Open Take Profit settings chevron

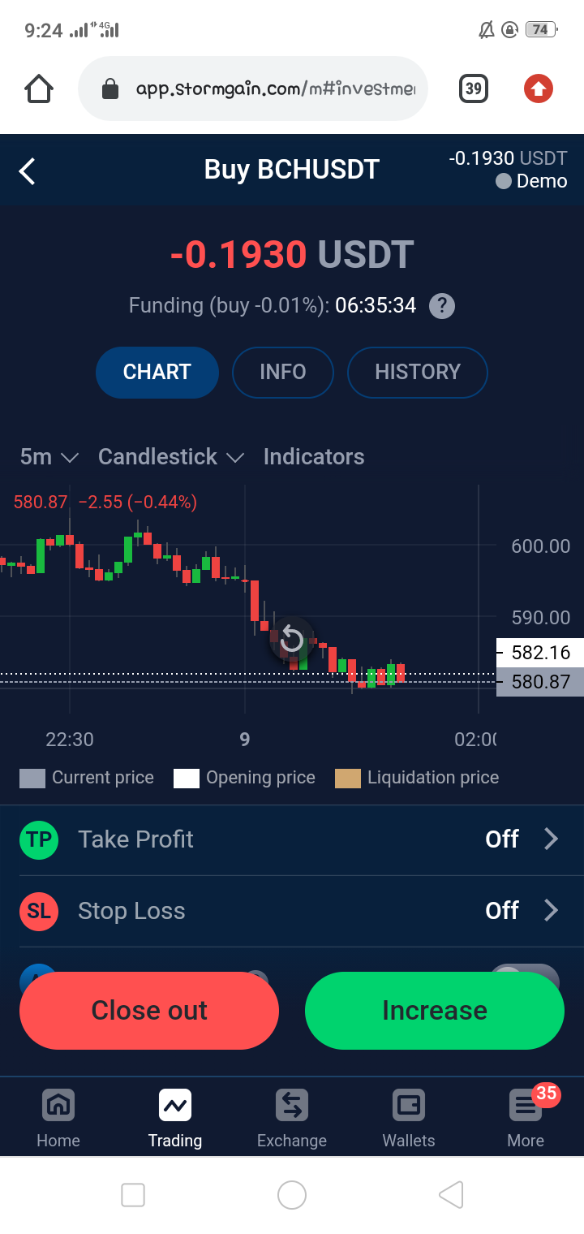[551, 839]
